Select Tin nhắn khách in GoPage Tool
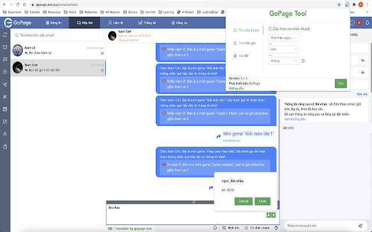This screenshot has width=372, height=232. (246, 30)
